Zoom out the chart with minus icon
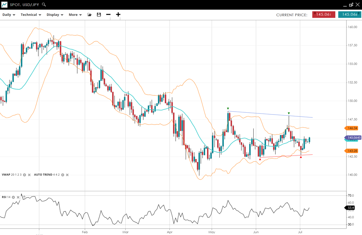This screenshot has width=362, height=235. (108, 15)
